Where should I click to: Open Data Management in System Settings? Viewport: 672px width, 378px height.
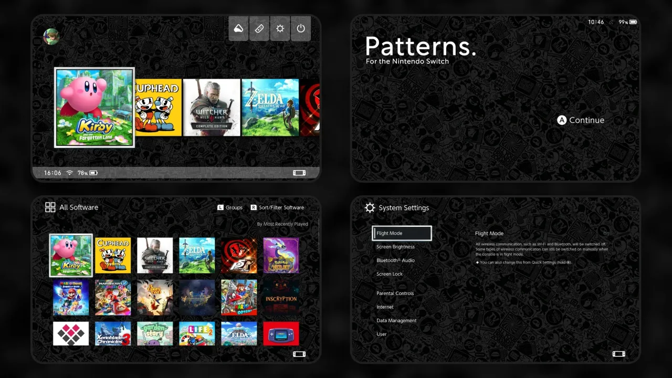click(396, 321)
